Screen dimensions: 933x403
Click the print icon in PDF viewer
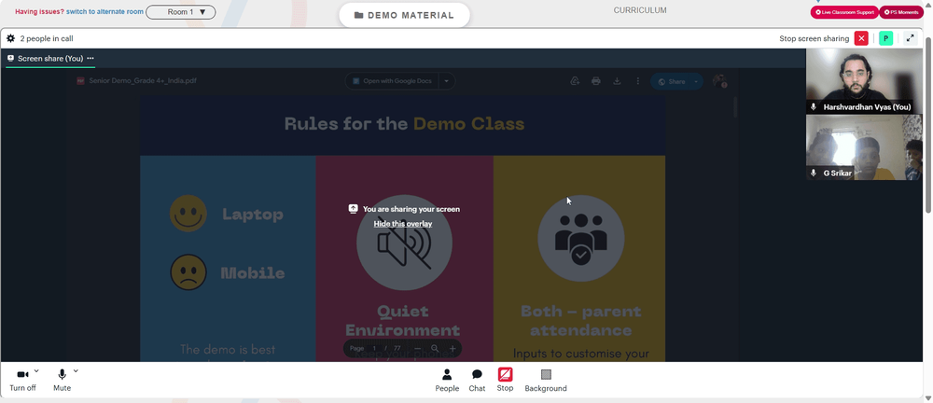coord(596,81)
